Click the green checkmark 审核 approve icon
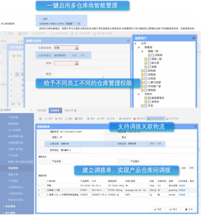Image resolution: width=202 pixels, height=215 pixels. 98,119
